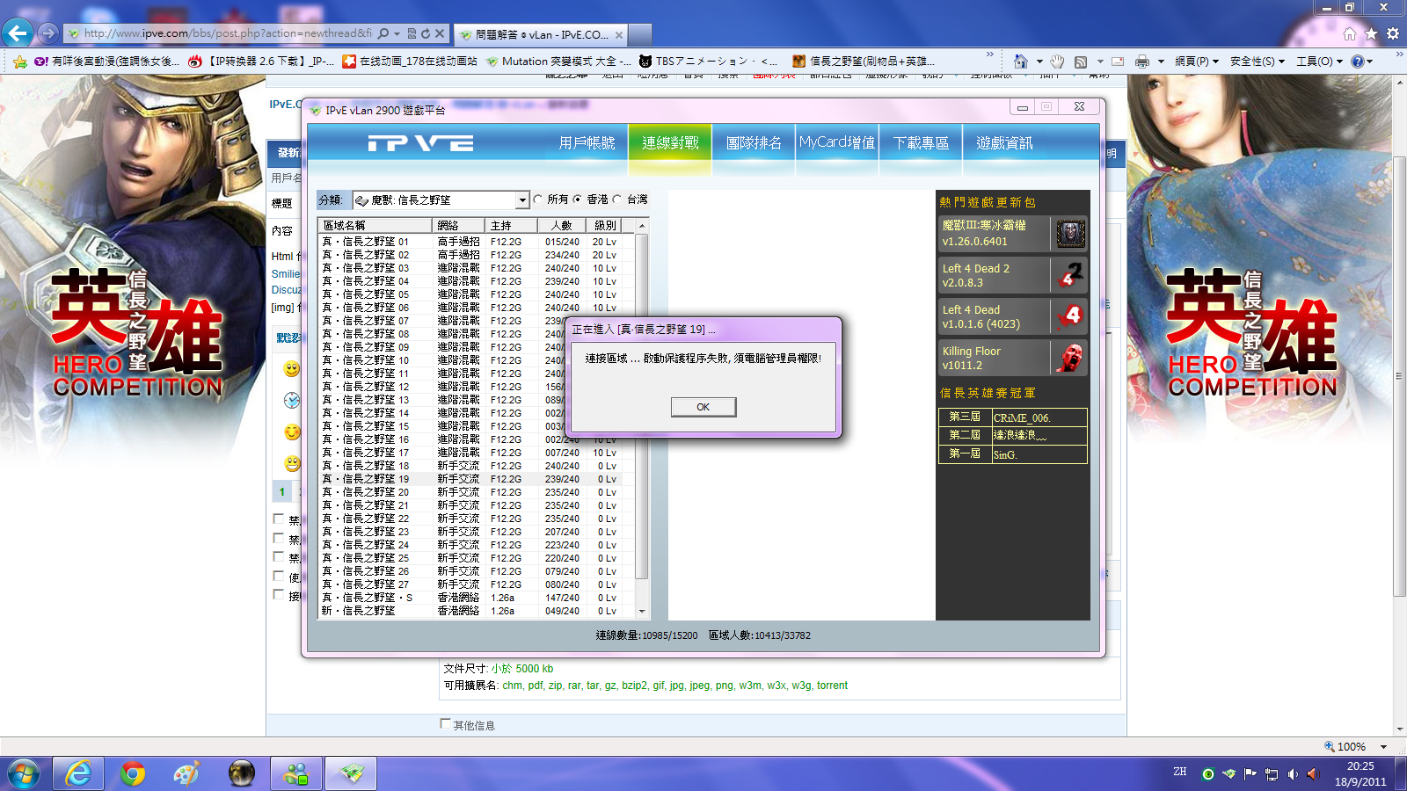Select the 台灣 region radio button

[x=617, y=200]
